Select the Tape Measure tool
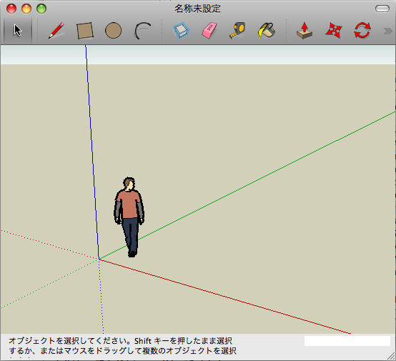 237,31
